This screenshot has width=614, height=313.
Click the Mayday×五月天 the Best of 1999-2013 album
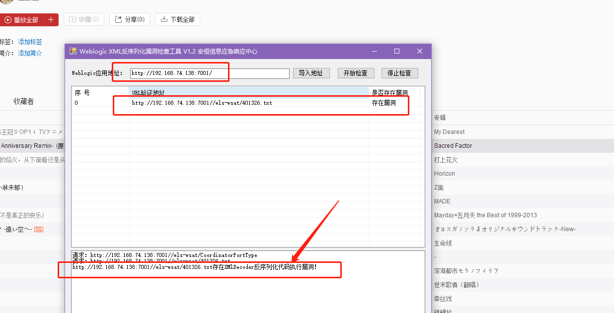click(485, 215)
